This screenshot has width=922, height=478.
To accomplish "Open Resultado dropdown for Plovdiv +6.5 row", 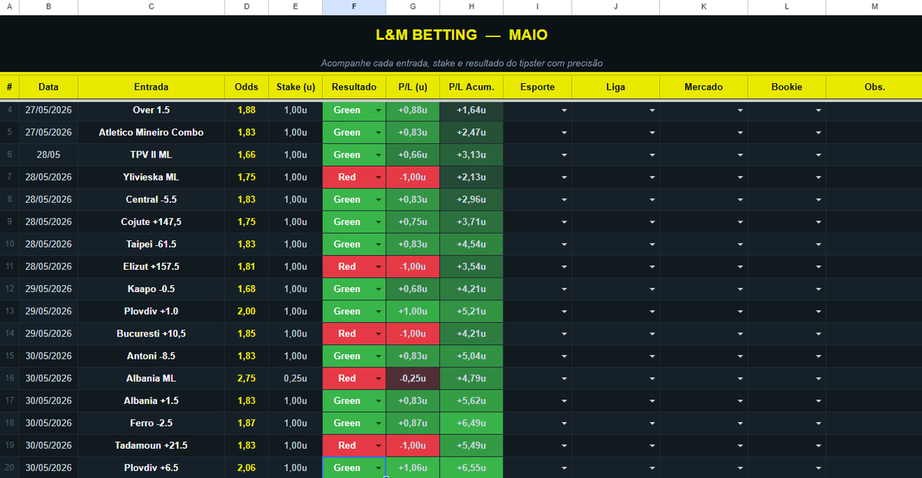I will point(377,468).
